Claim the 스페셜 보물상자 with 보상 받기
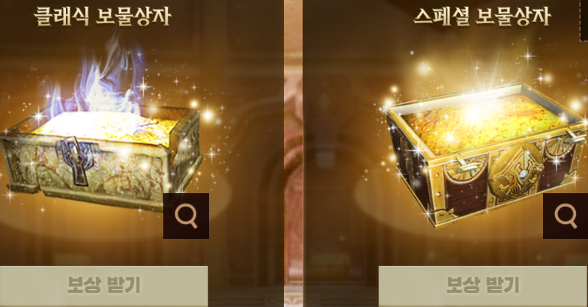Image resolution: width=588 pixels, height=307 pixels. pyautogui.click(x=483, y=285)
